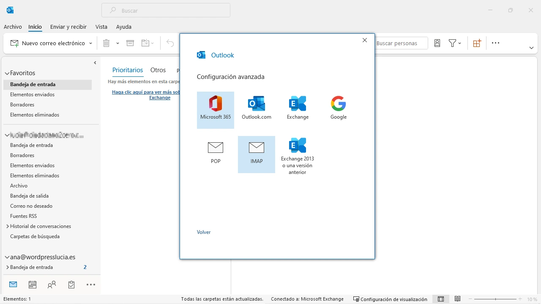
Task: Open dropdown next to delete icon
Action: tap(117, 43)
